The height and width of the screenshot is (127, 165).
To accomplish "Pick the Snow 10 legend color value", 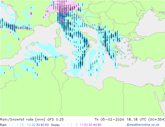I will coord(81,125).
